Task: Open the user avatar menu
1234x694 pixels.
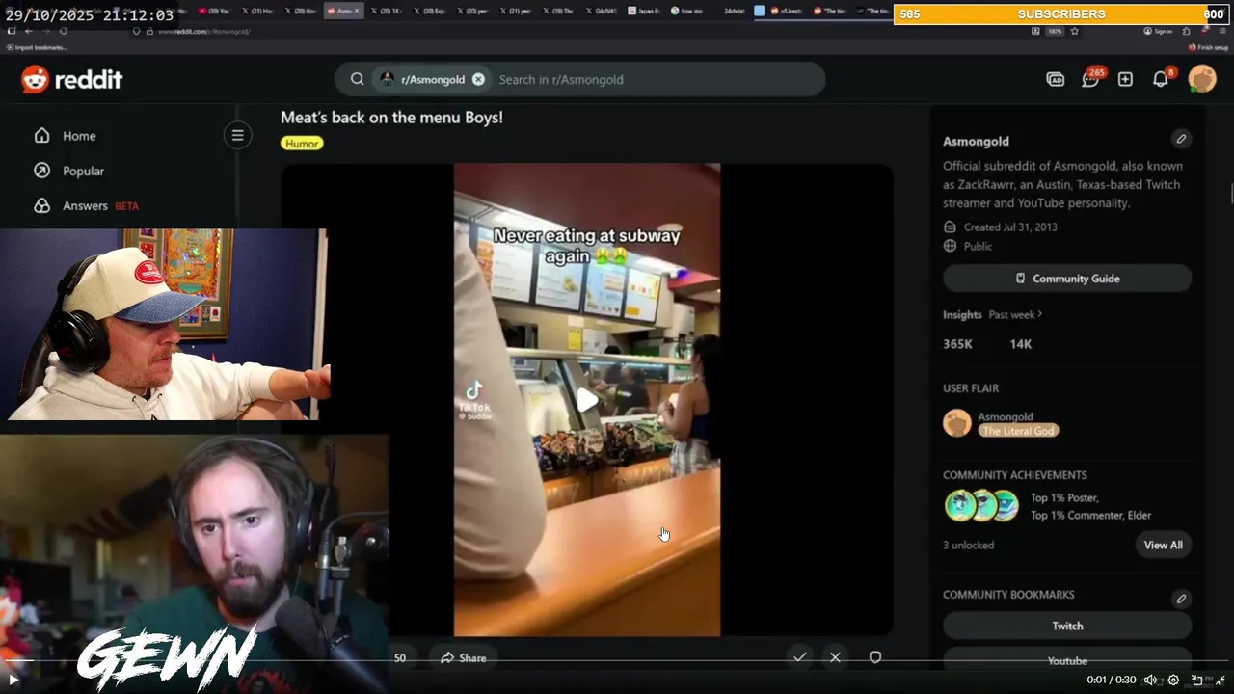Action: (1202, 79)
